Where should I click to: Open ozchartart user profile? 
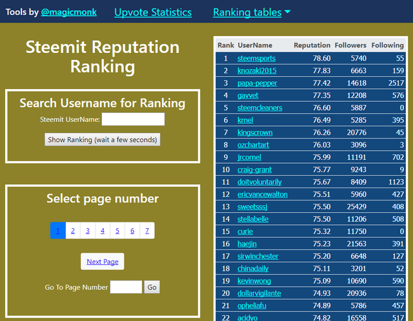click(253, 145)
